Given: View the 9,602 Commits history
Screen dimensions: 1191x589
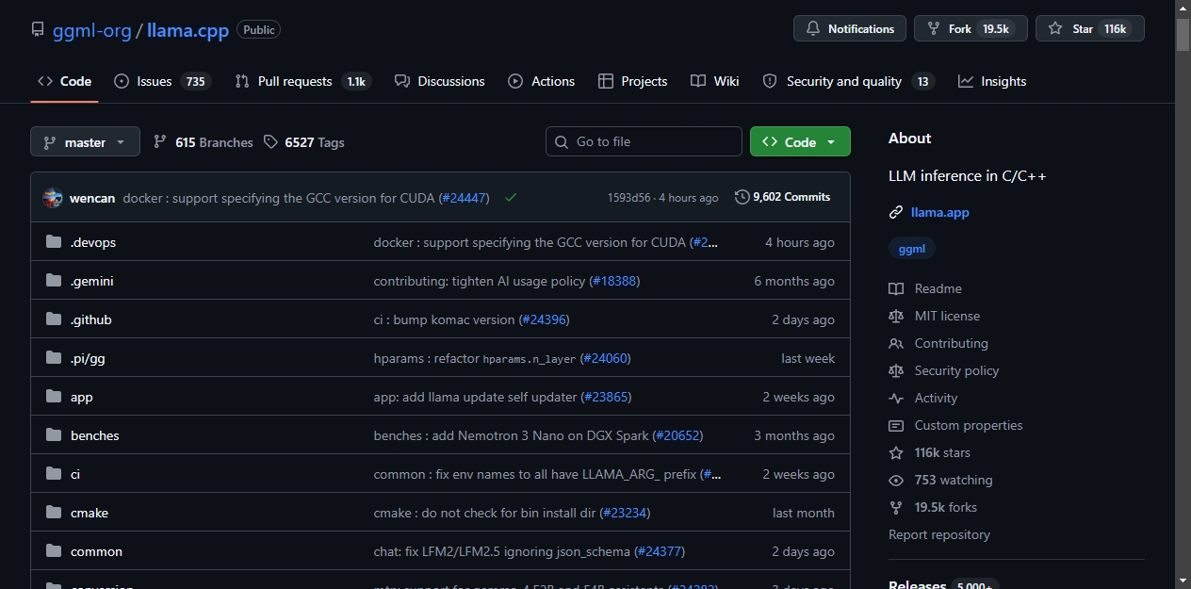Looking at the screenshot, I should coord(783,197).
